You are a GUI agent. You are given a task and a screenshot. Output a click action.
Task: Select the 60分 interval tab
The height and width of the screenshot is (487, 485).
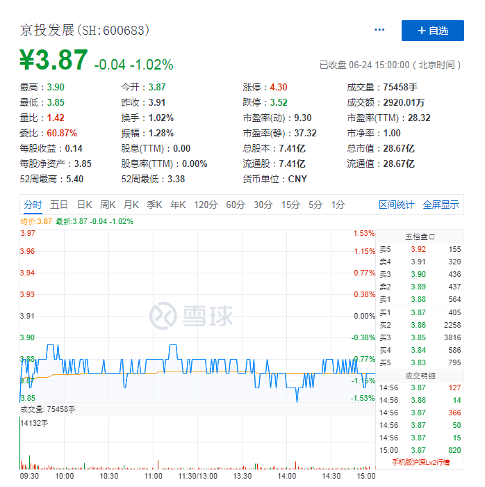click(x=236, y=205)
